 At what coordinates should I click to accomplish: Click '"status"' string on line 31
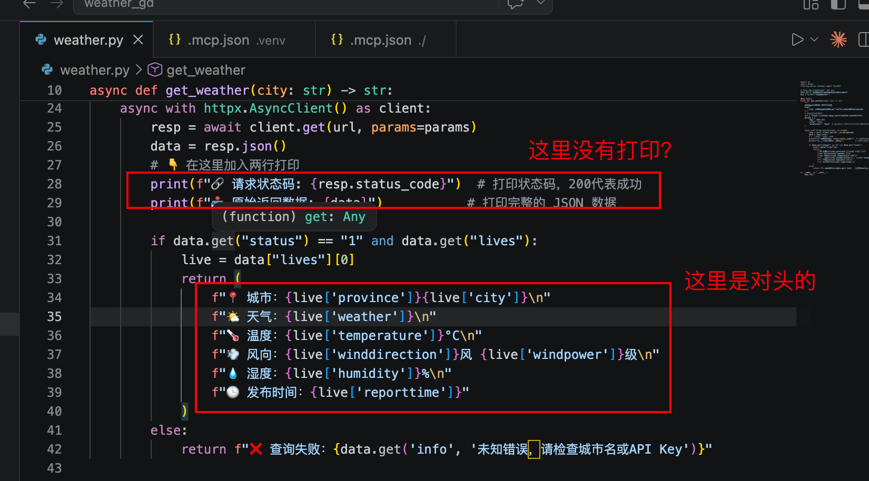pyautogui.click(x=272, y=241)
